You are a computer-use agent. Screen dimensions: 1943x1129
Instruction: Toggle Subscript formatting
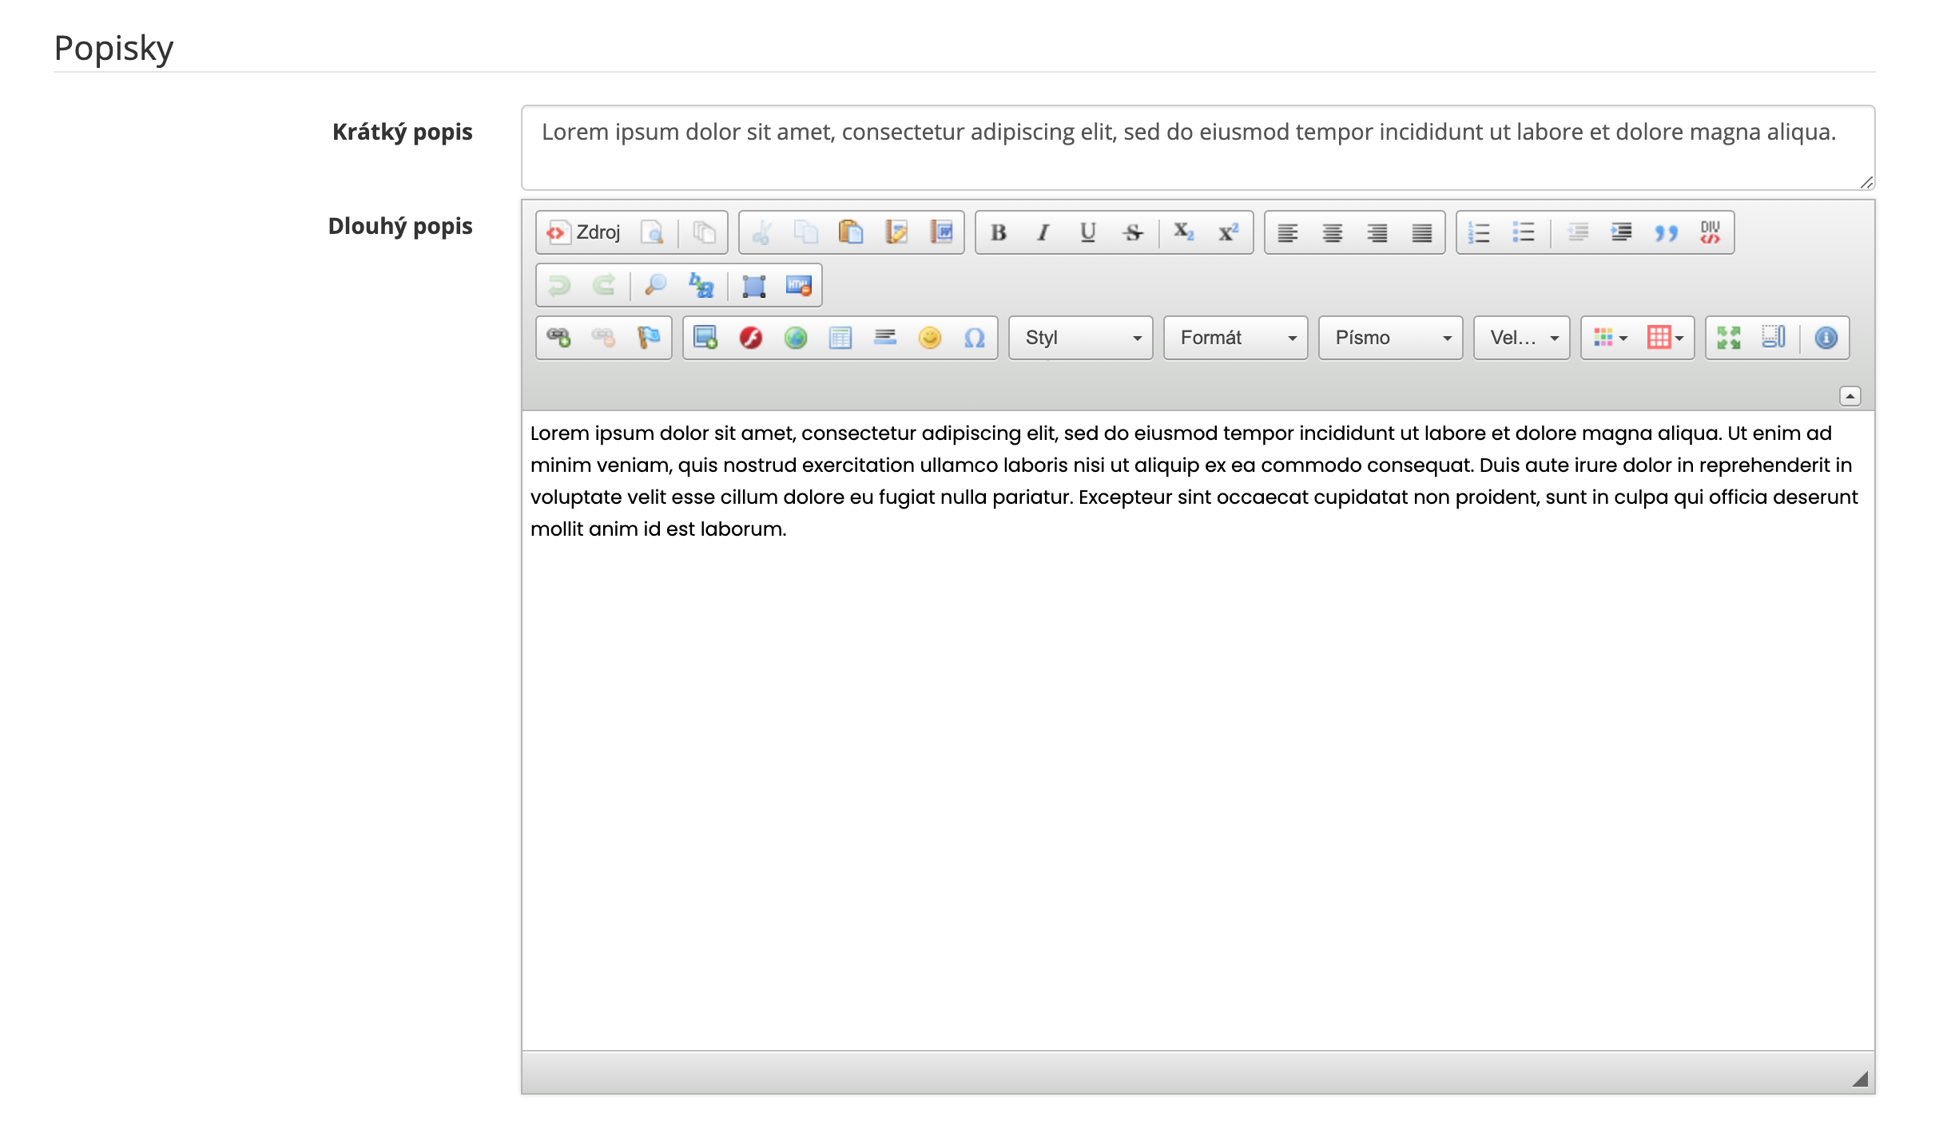pyautogui.click(x=1183, y=232)
